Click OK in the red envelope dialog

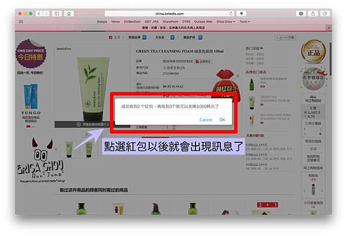222,120
